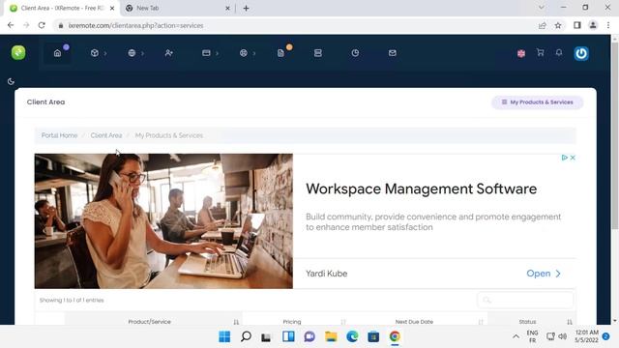Open the home icon in navbar
The height and width of the screenshot is (348, 619).
click(57, 53)
